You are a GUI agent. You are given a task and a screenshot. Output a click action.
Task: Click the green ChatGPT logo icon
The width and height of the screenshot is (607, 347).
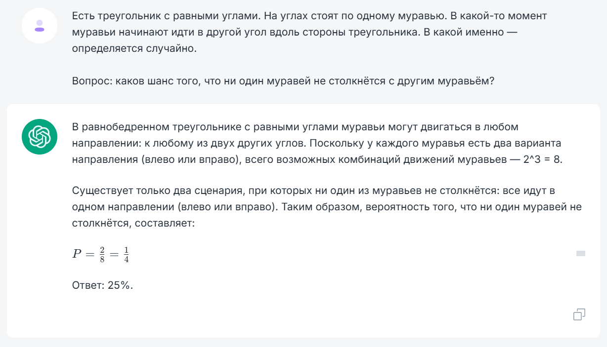[x=40, y=136]
